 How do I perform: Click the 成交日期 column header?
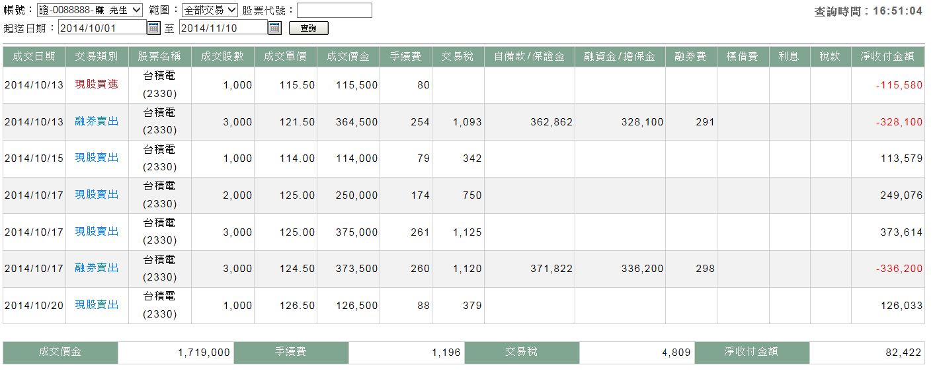click(34, 57)
